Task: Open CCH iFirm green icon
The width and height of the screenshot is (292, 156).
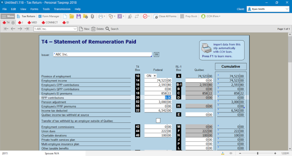Action: [x=203, y=16]
